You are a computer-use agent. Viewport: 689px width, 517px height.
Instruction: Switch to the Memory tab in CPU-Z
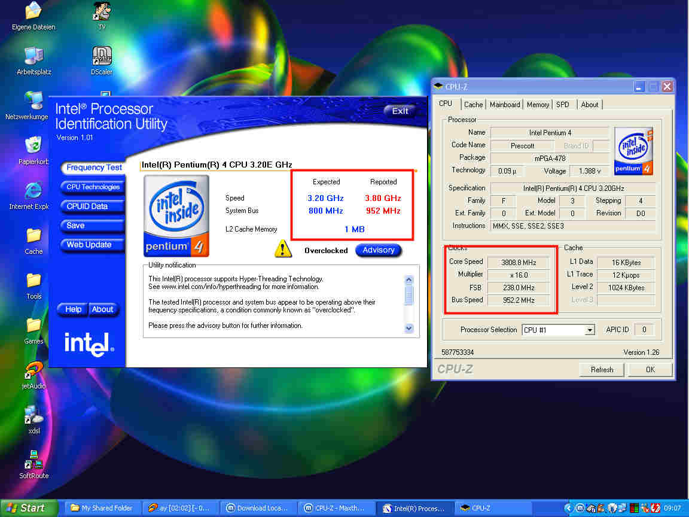click(538, 105)
